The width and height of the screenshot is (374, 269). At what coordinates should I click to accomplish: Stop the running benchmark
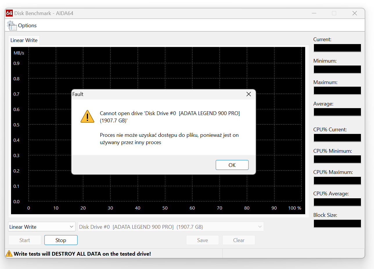tap(61, 240)
